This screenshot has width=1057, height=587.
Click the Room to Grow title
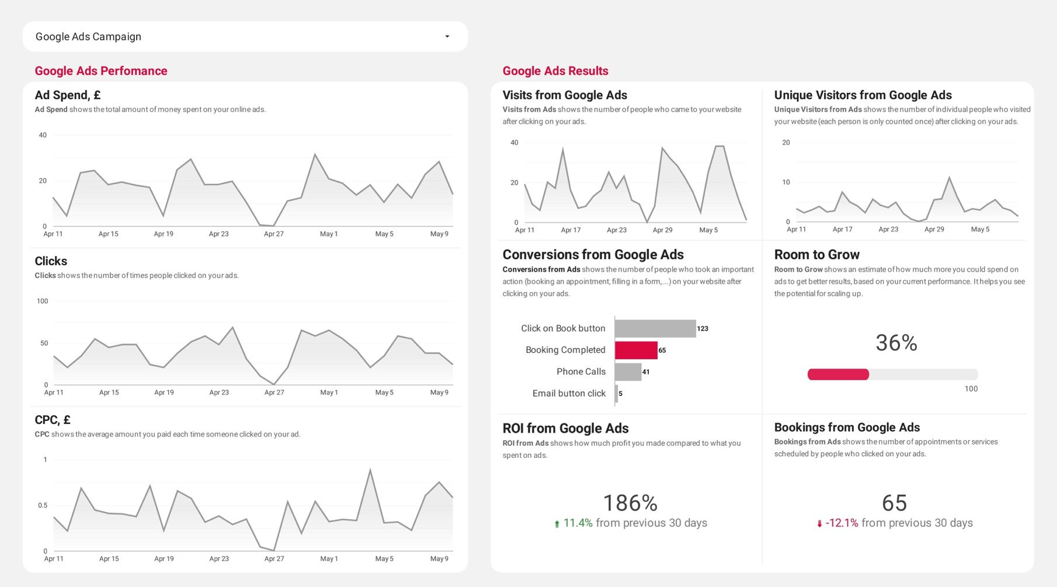tap(817, 255)
